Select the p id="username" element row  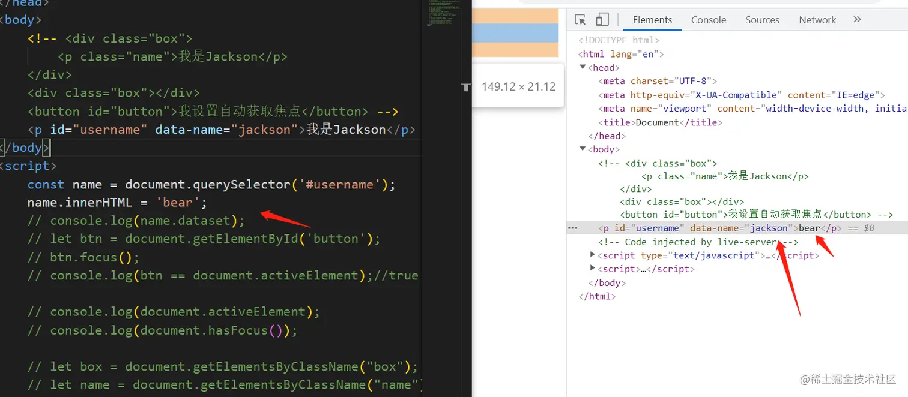(x=737, y=228)
